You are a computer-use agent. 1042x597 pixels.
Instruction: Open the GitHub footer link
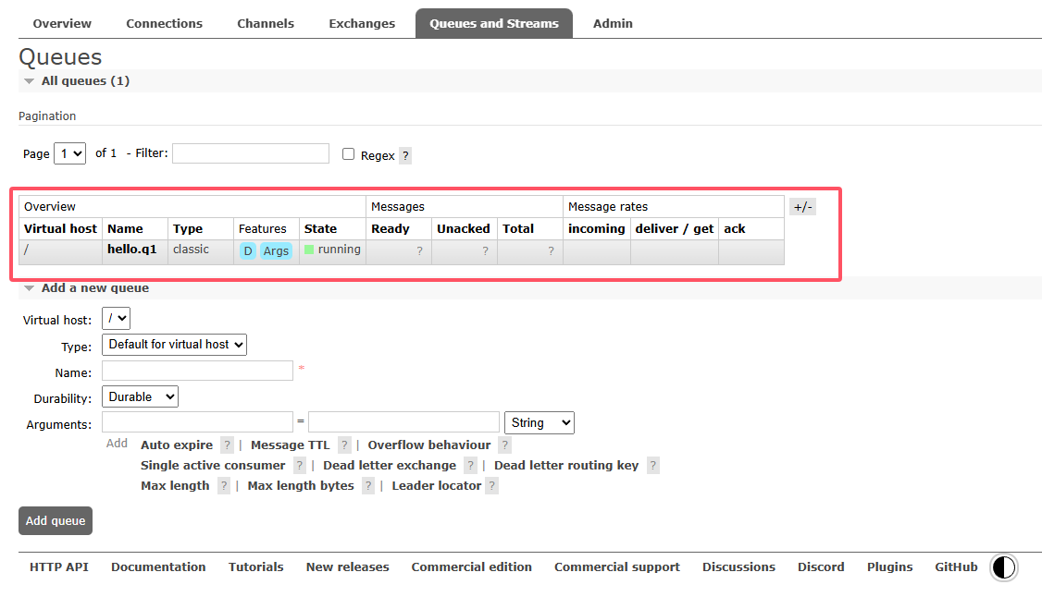point(956,567)
